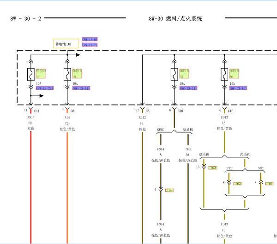Click the 红色 wire color label
This screenshot has width=277, height=244.
pos(31,128)
